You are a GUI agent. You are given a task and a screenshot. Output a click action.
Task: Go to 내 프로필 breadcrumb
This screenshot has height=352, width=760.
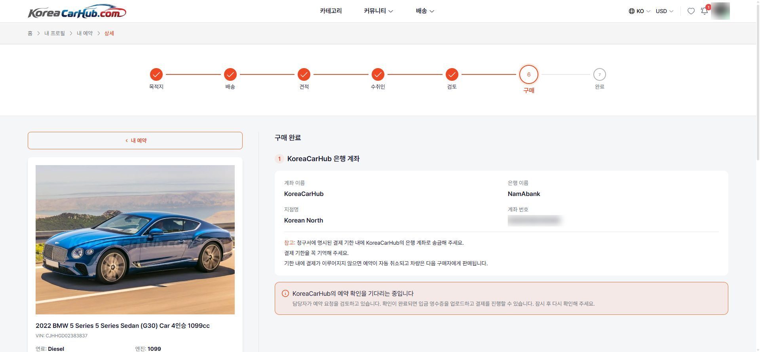tap(55, 33)
